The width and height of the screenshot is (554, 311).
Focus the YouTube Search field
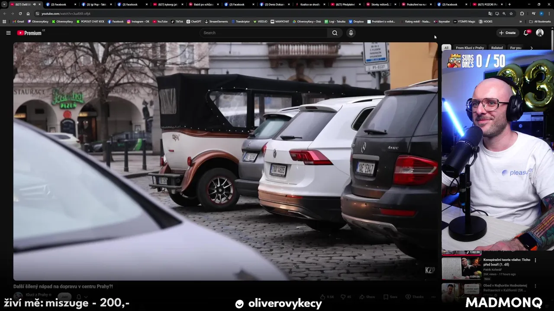(x=264, y=33)
